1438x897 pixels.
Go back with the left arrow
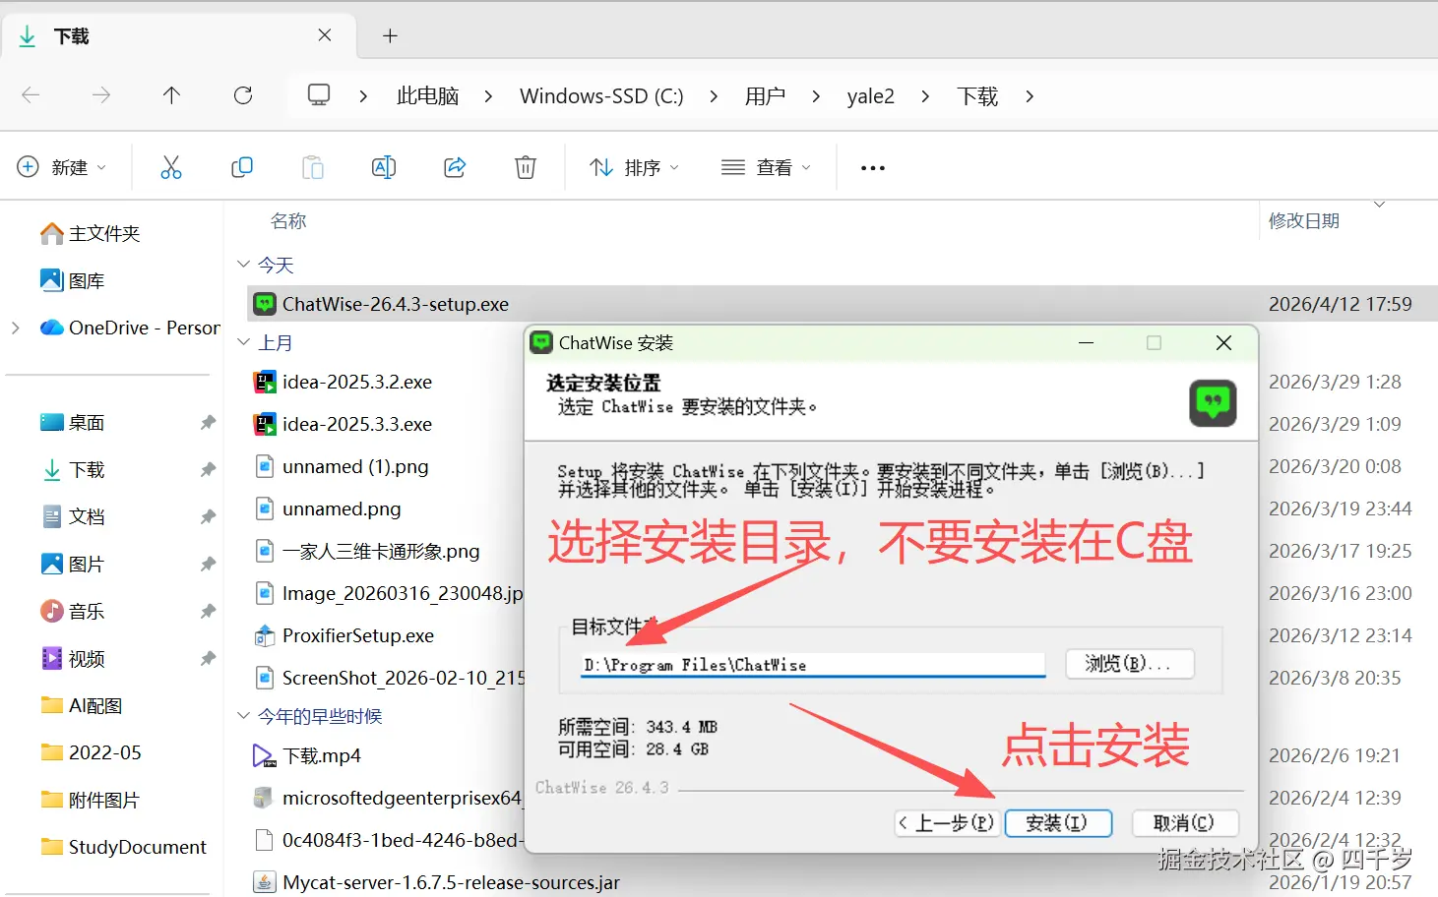(x=31, y=95)
